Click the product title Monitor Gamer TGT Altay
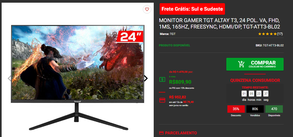 click(x=220, y=23)
